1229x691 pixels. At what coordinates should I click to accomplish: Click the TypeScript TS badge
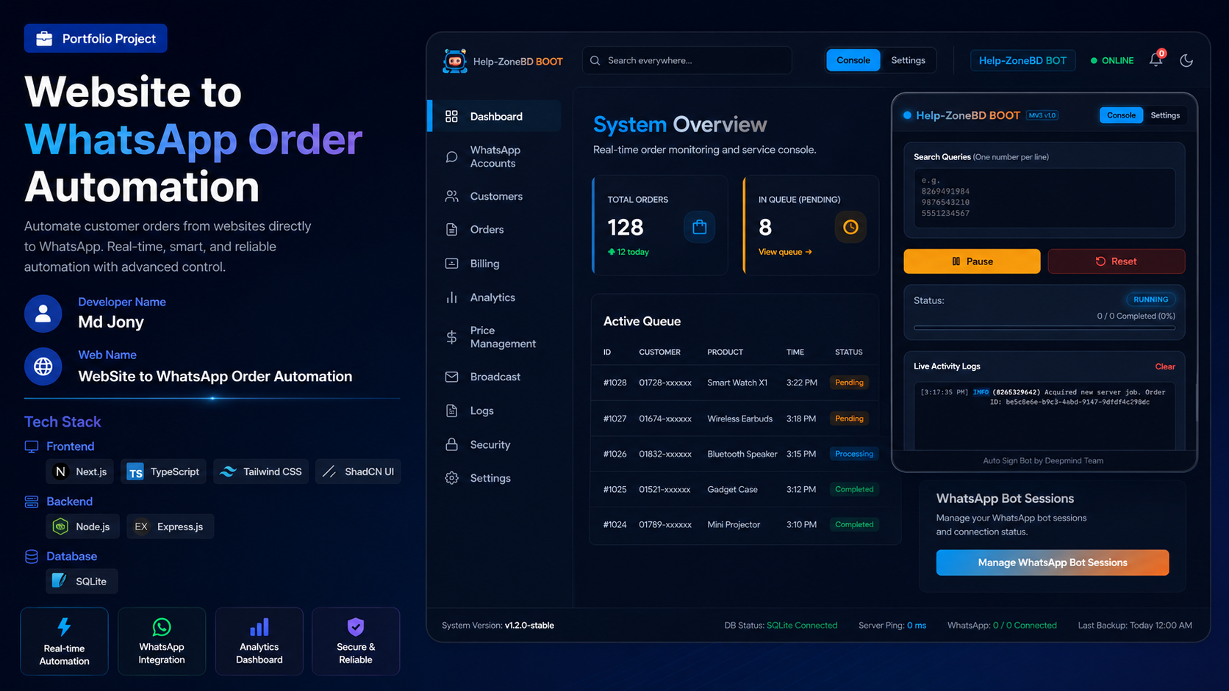click(164, 471)
